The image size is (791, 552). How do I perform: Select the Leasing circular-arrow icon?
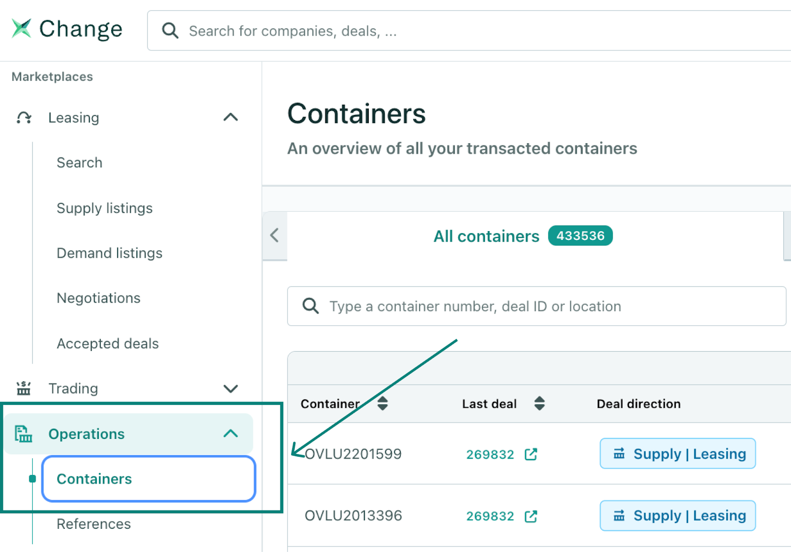coord(23,118)
